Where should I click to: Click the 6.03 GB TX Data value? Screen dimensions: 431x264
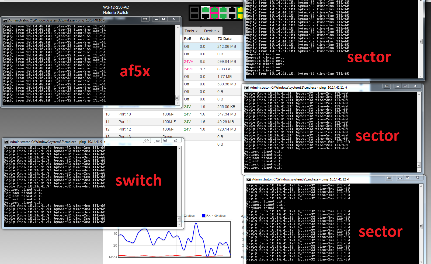click(x=224, y=69)
